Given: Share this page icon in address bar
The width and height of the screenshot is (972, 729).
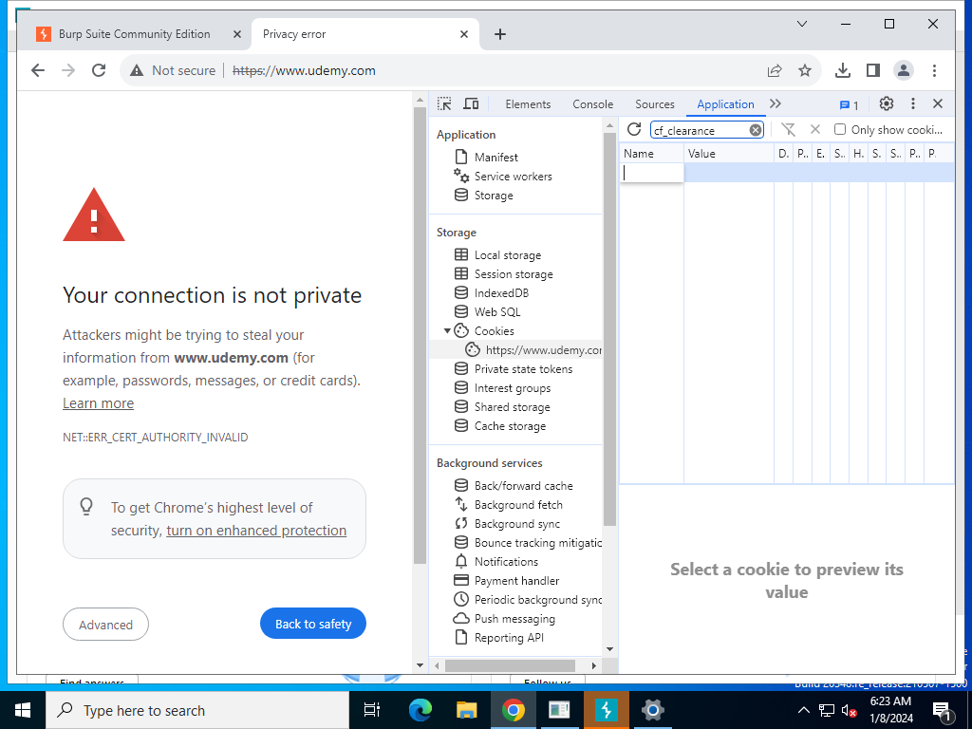Looking at the screenshot, I should [x=775, y=70].
